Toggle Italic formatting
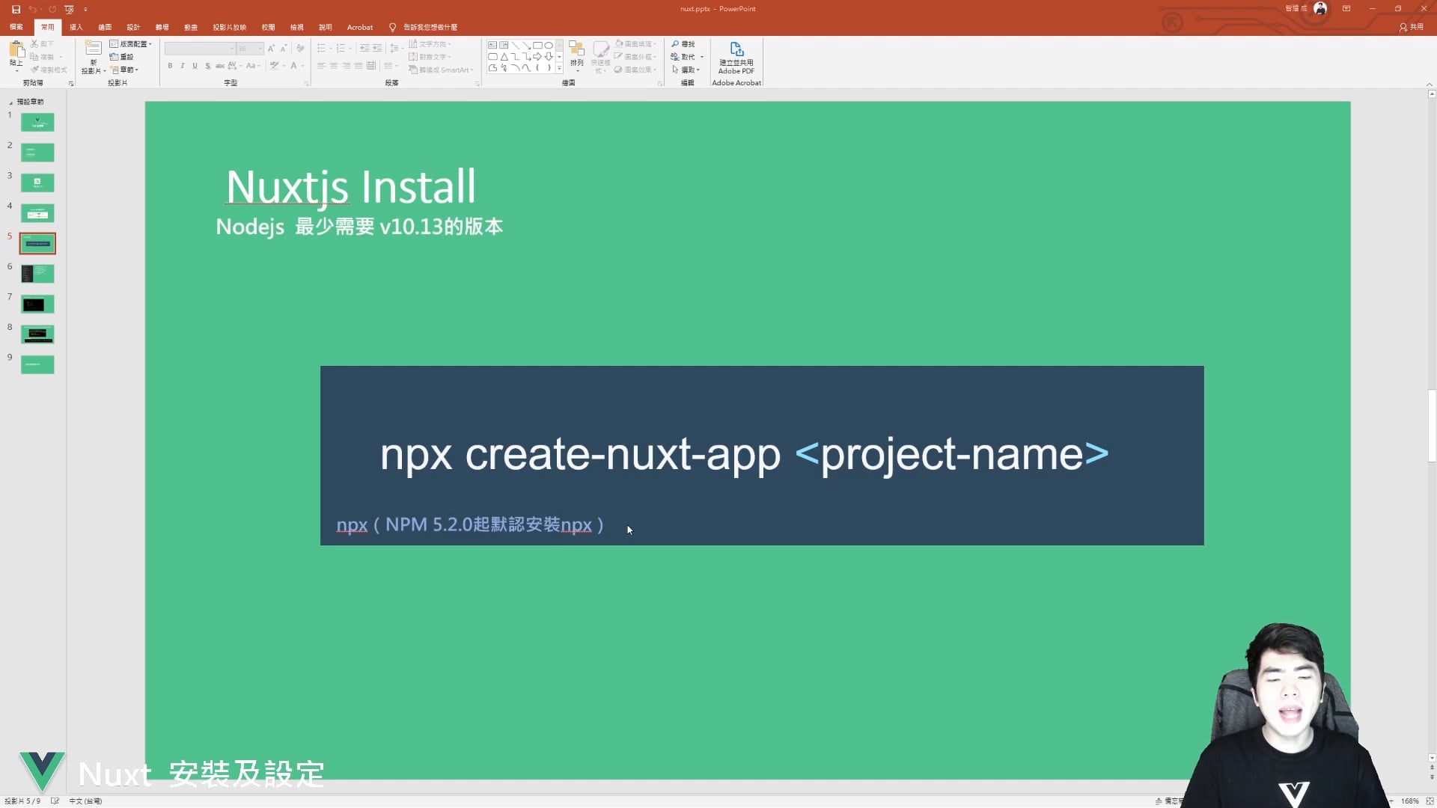The width and height of the screenshot is (1437, 808). click(x=182, y=66)
